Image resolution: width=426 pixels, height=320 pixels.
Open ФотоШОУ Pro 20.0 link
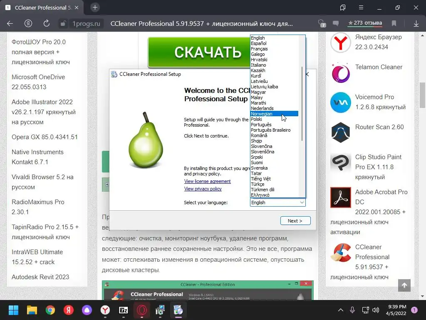point(41,52)
